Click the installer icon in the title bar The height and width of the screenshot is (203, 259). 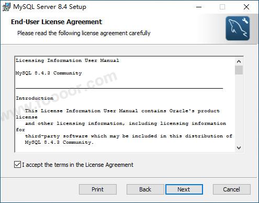(6, 7)
